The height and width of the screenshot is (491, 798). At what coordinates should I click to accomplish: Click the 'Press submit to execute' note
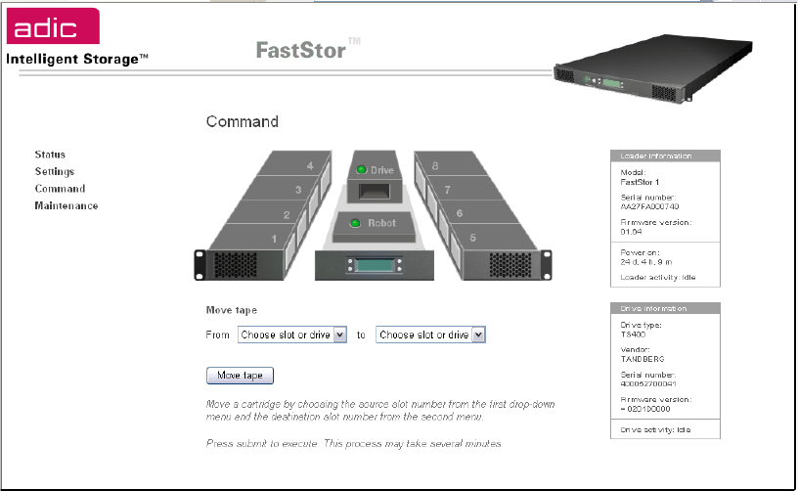[354, 444]
